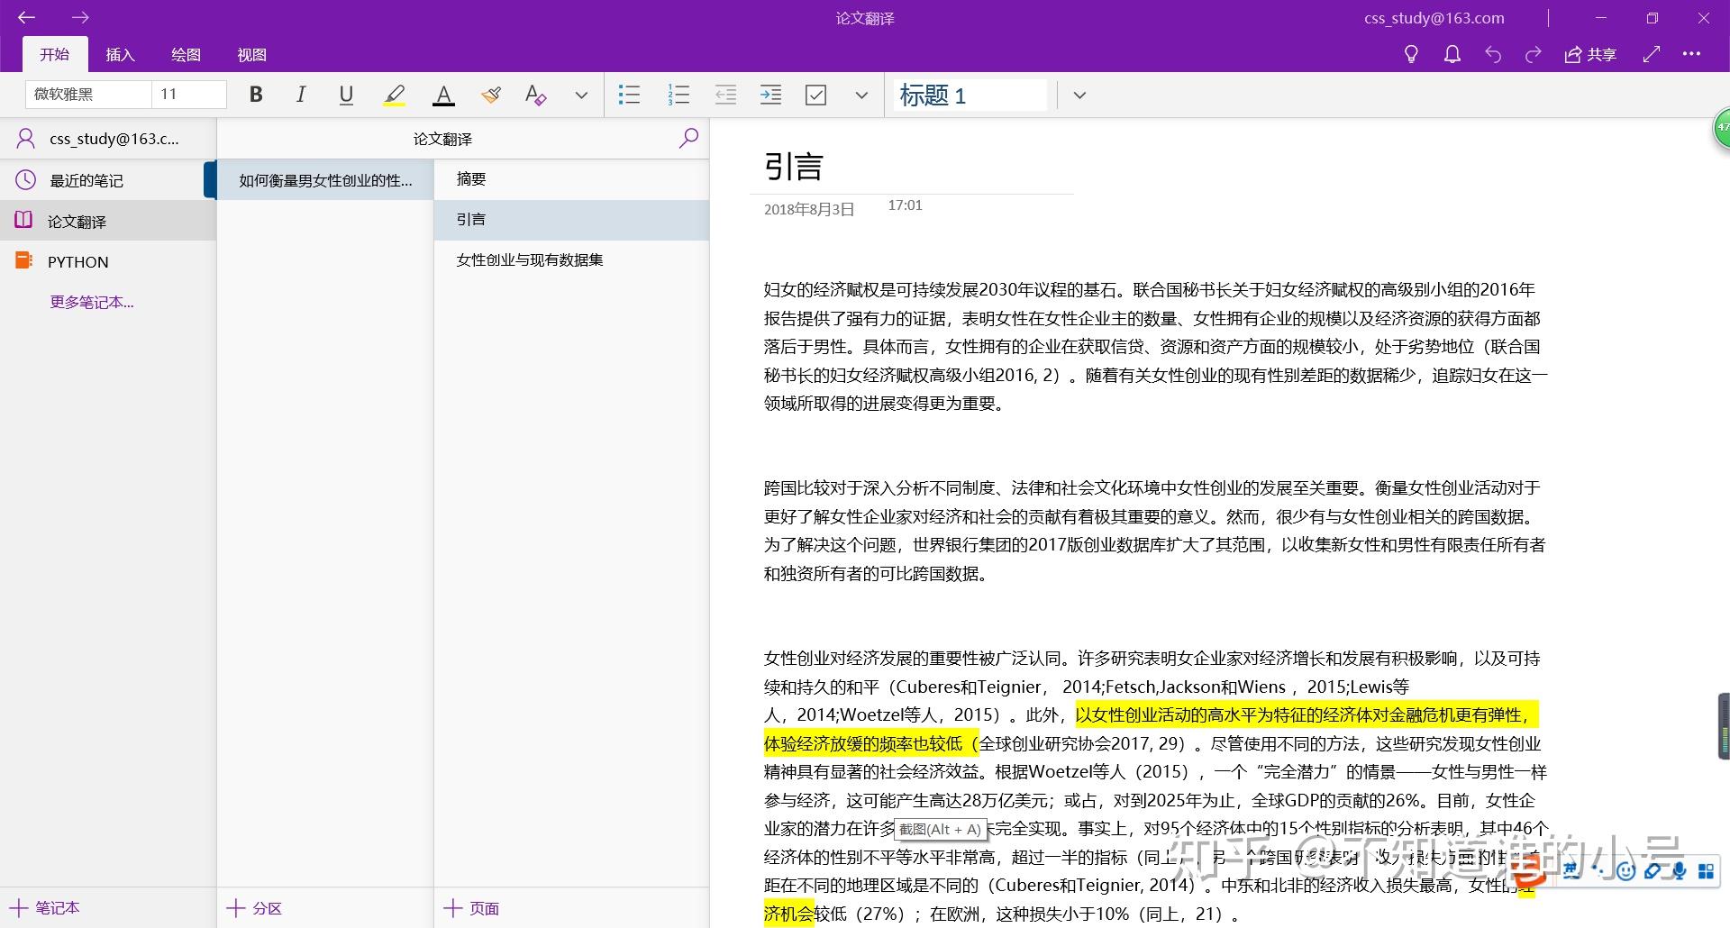This screenshot has width=1730, height=928.
Task: Toggle bulleted list
Action: (x=629, y=95)
